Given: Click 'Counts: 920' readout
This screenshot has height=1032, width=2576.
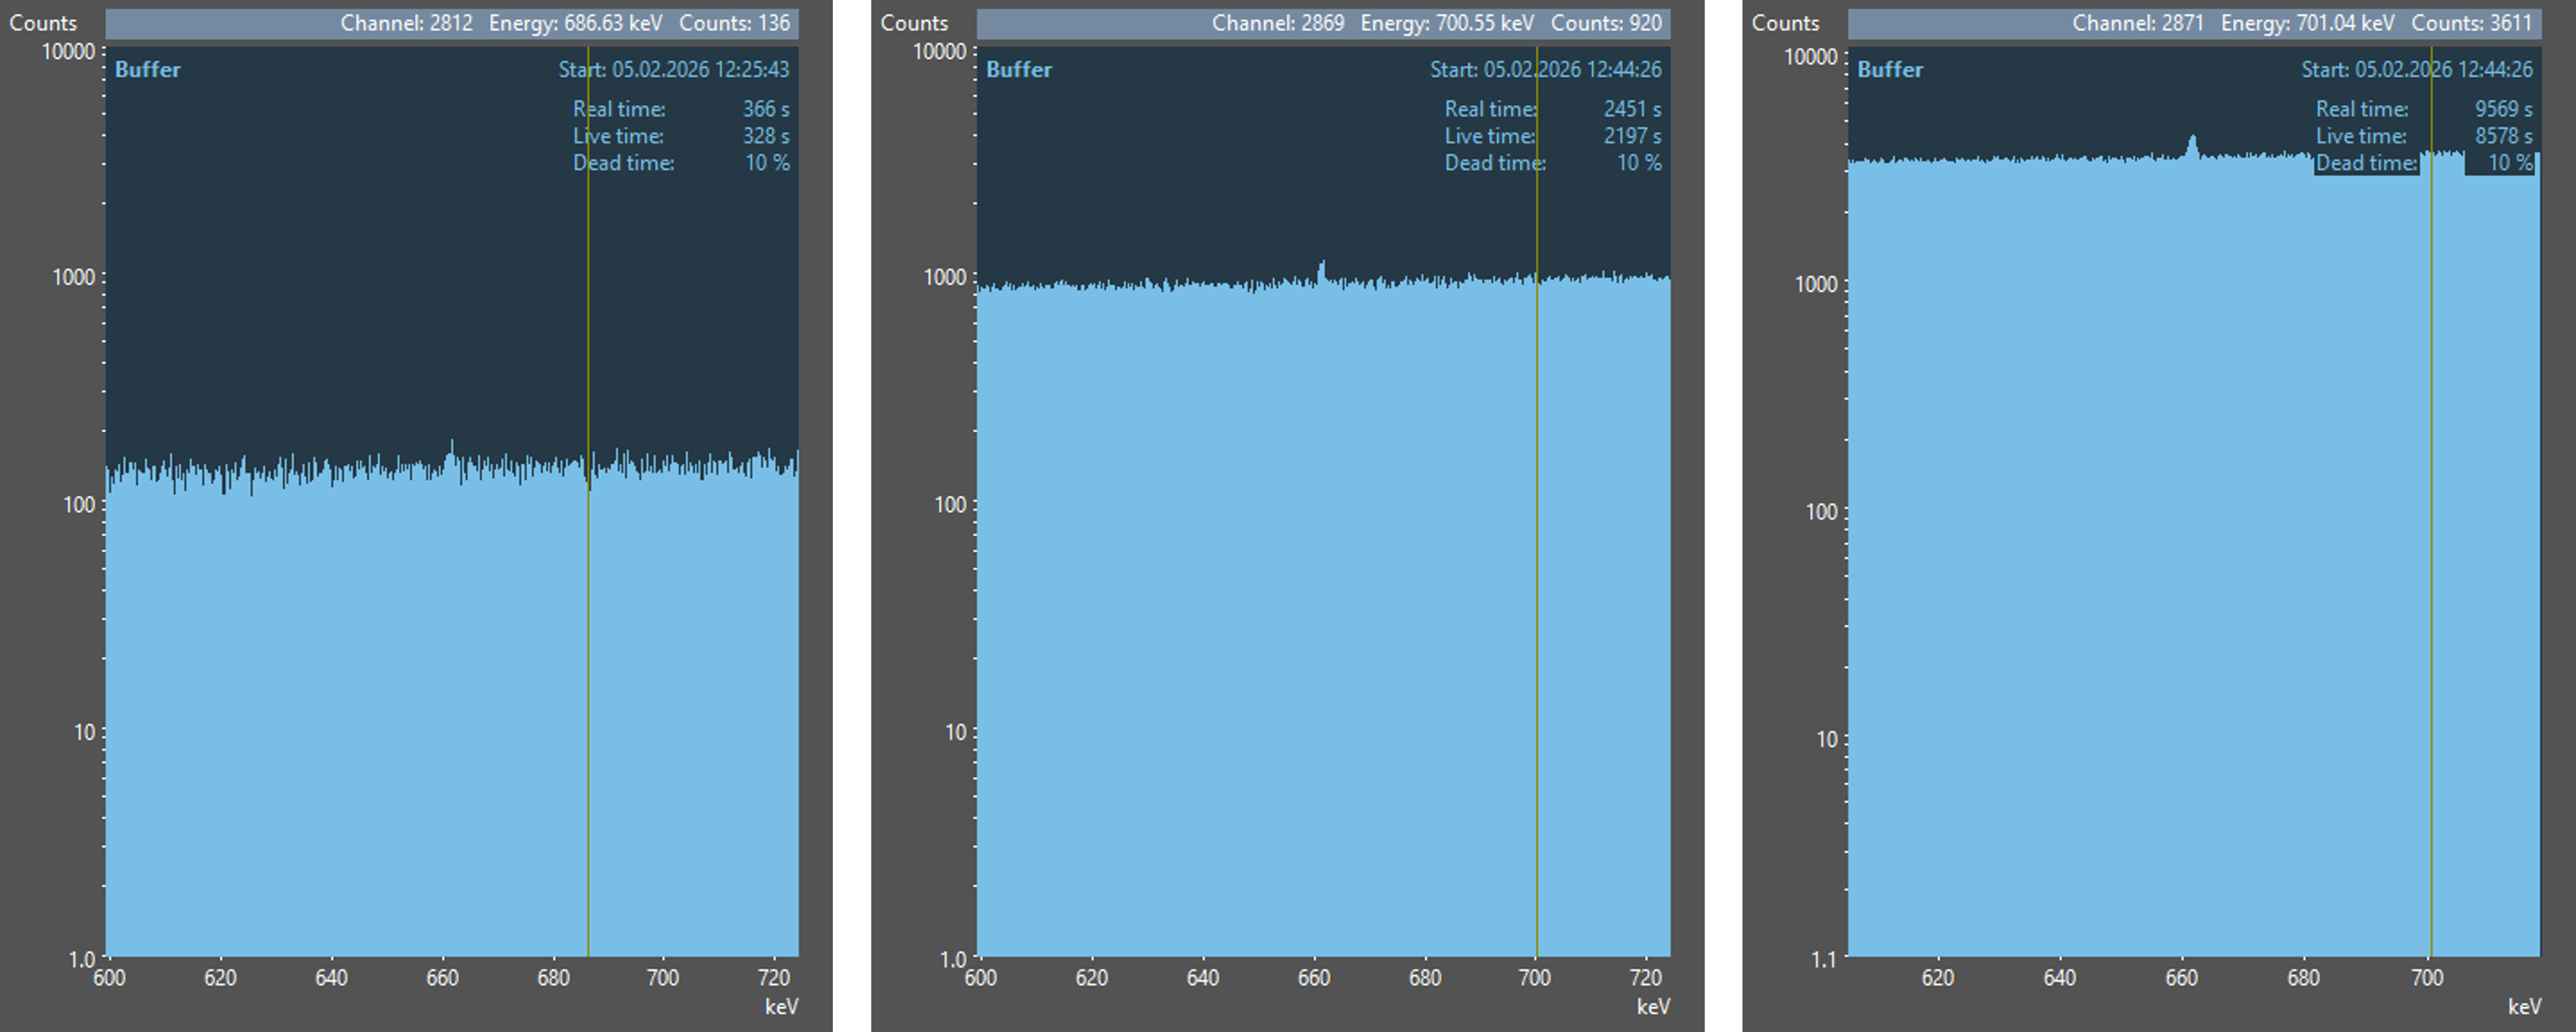Looking at the screenshot, I should coord(1606,23).
